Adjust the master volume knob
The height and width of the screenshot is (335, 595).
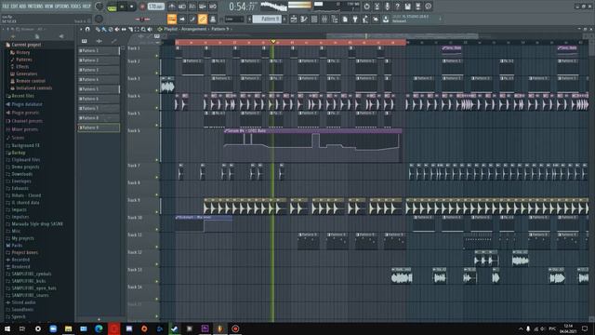[x=99, y=7]
